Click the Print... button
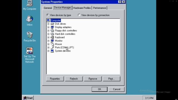This screenshot has height=100, width=178. (x=111, y=79)
